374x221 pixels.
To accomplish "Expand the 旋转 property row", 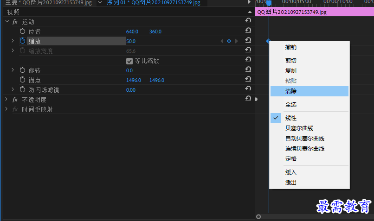I will [13, 70].
